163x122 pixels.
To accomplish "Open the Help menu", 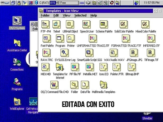I will click(x=94, y=15).
